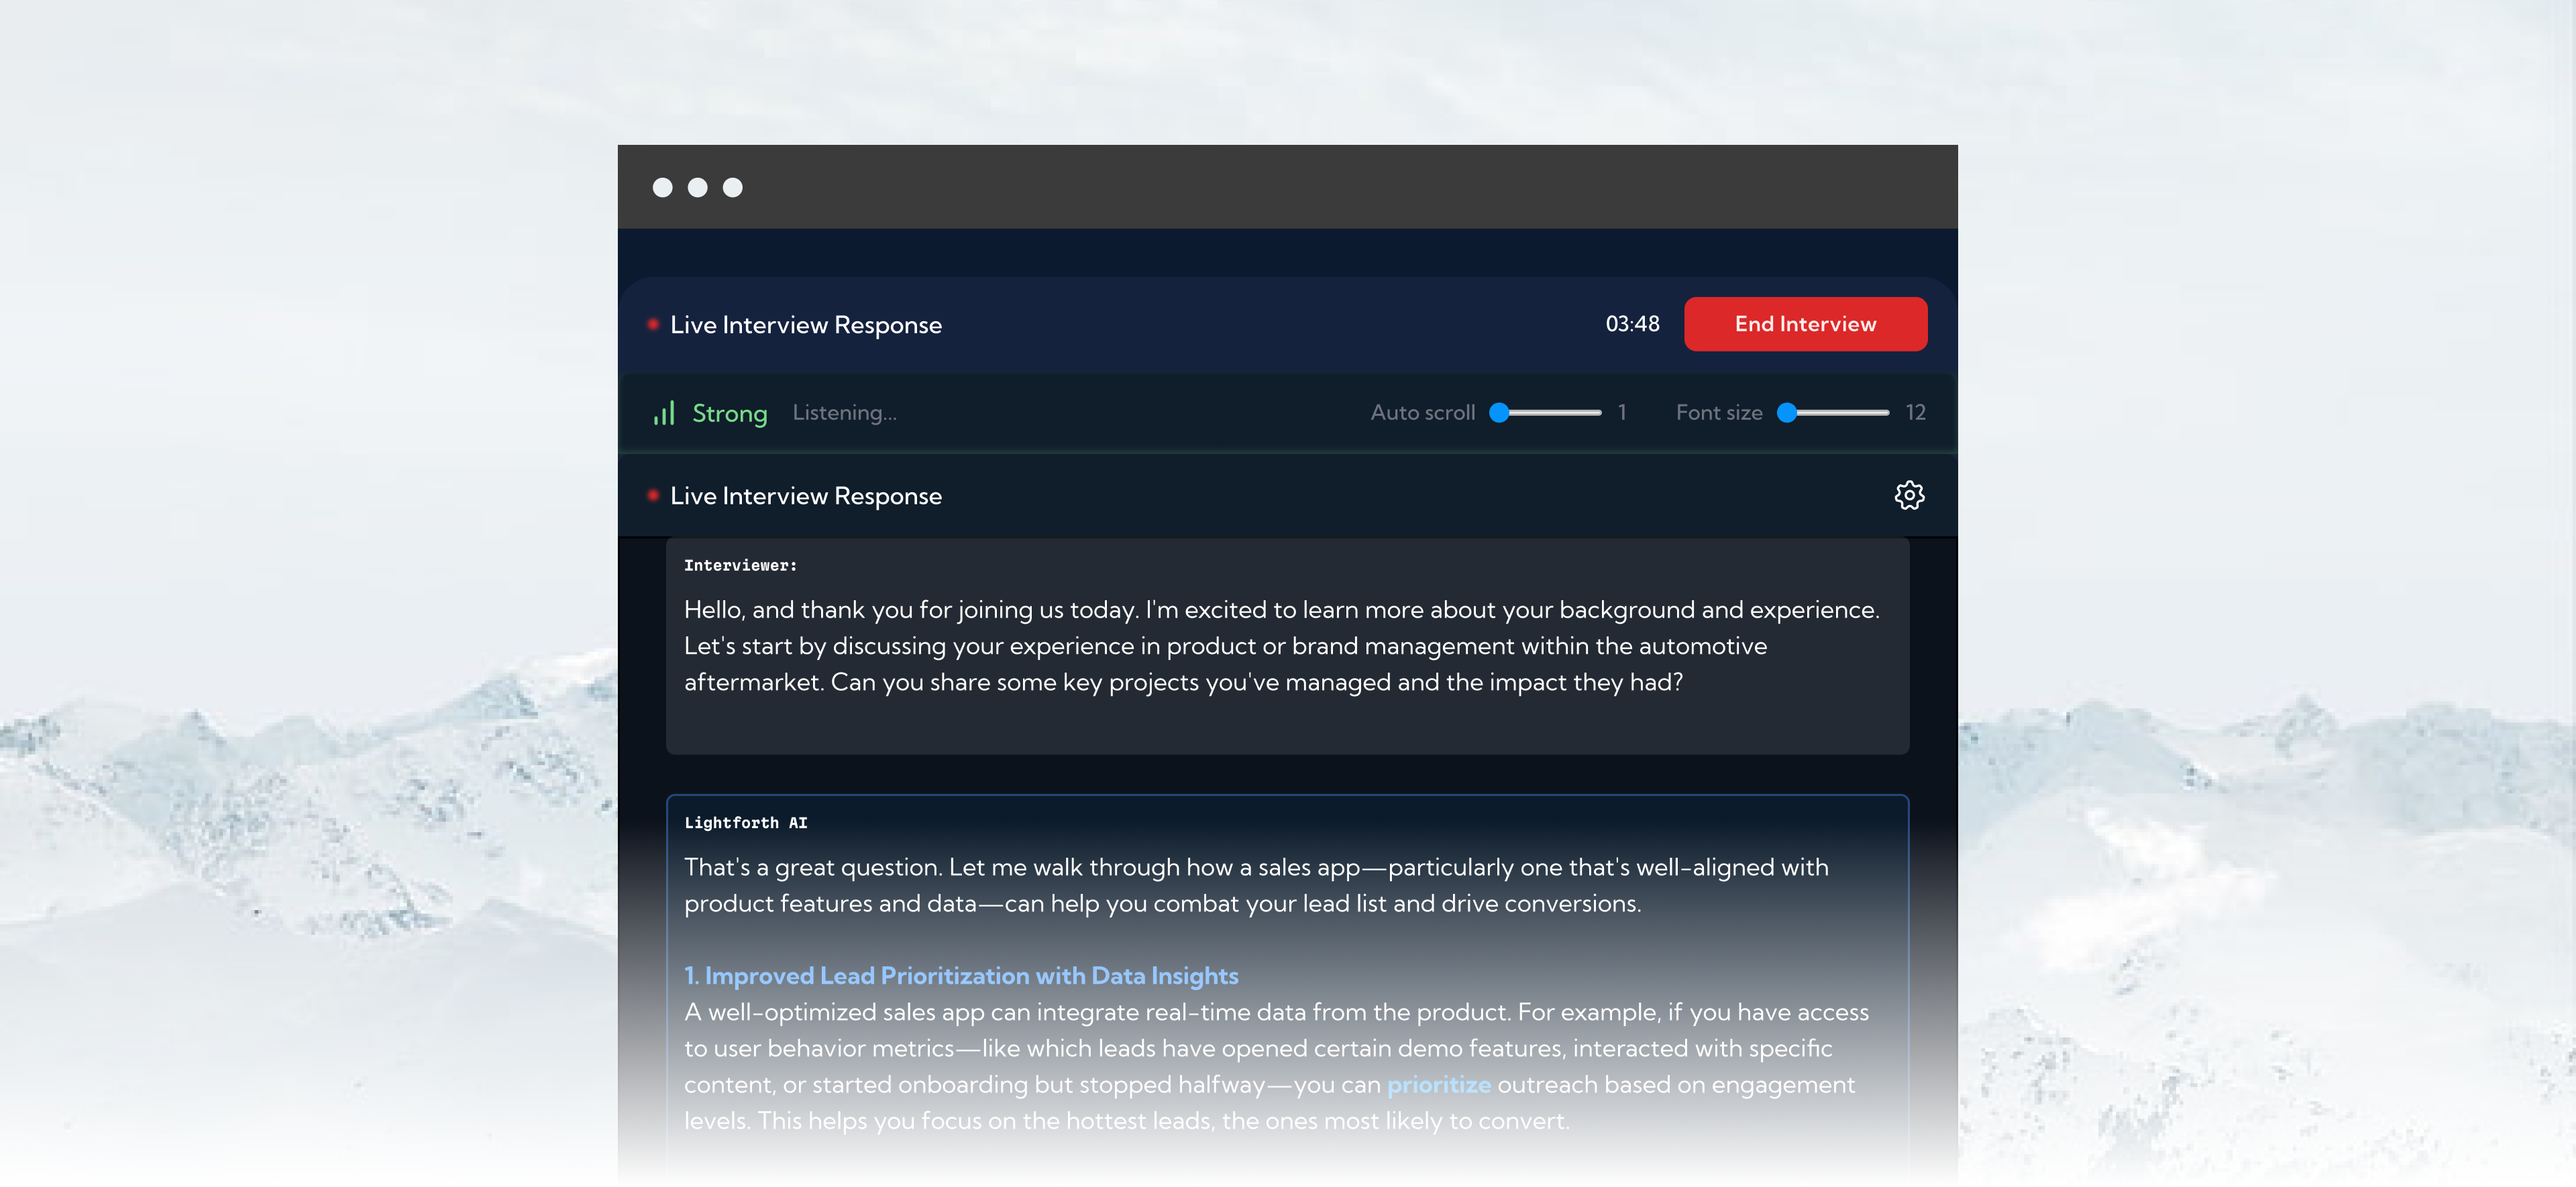Image resolution: width=2576 pixels, height=1187 pixels.
Task: Click the Font size slider handle
Action: [1787, 413]
